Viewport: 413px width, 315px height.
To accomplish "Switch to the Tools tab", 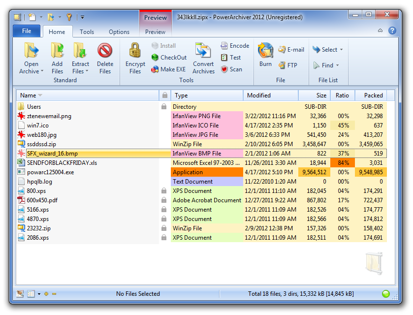I will tap(87, 32).
